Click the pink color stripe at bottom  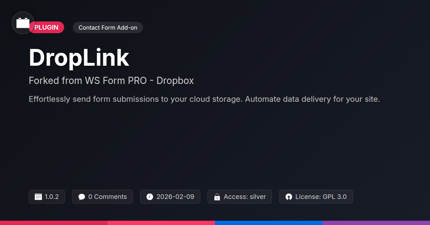point(161,223)
